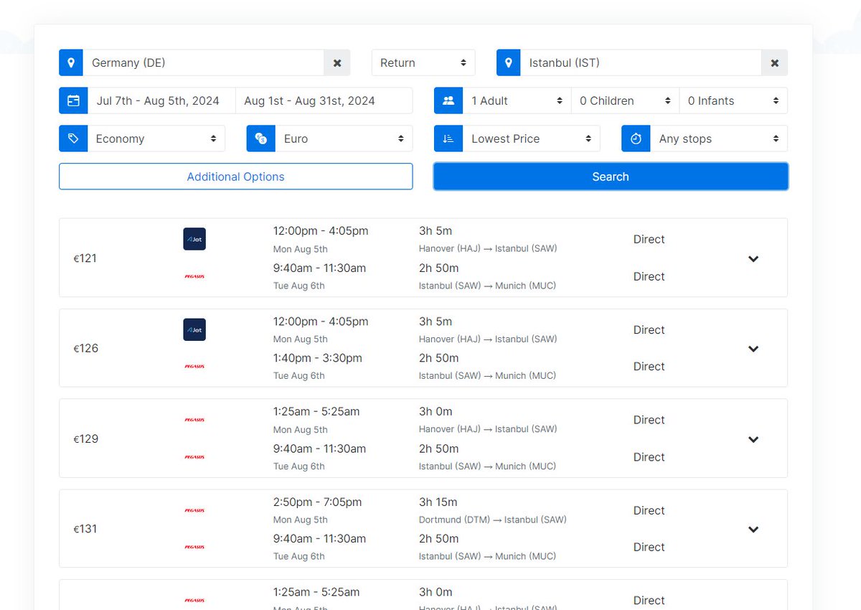Open the 1 Adult dropdown
The image size is (861, 610).
pyautogui.click(x=517, y=101)
